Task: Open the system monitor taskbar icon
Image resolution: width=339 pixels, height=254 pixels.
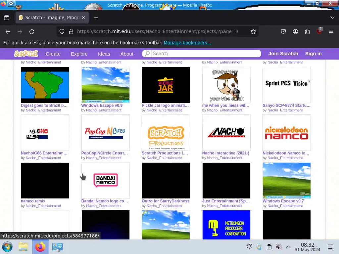Action: 58,247
